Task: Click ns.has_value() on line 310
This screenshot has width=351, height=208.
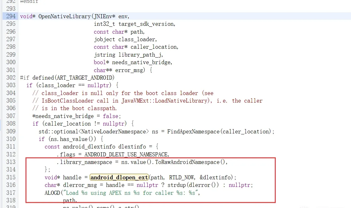Action: [72, 139]
